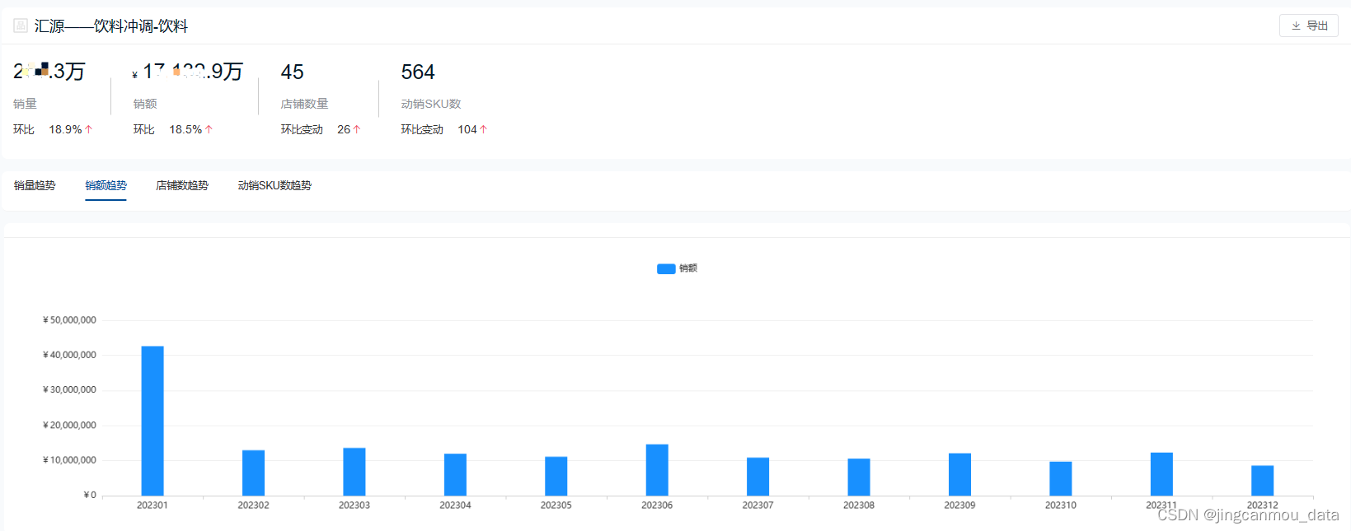
Task: Click the 销量 metric label
Action: pos(25,104)
